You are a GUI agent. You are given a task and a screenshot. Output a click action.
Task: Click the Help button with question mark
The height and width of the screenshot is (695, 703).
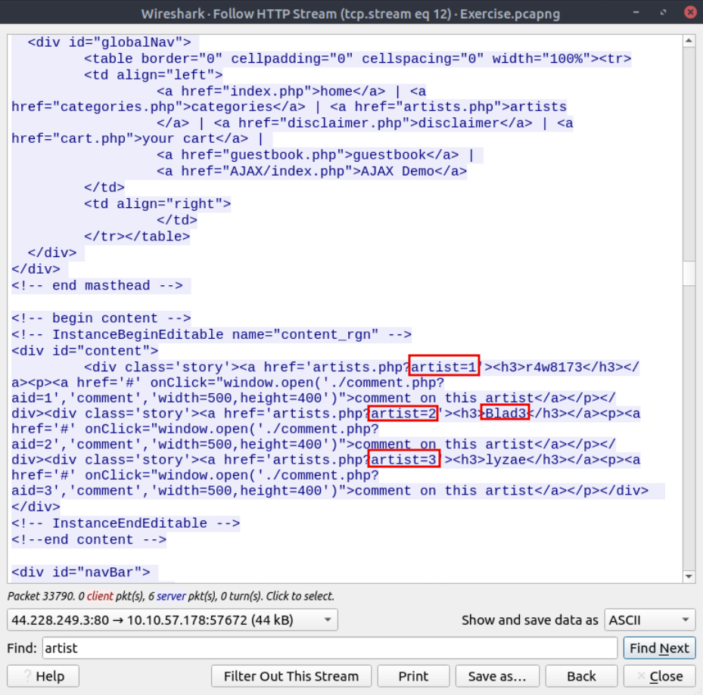click(43, 676)
